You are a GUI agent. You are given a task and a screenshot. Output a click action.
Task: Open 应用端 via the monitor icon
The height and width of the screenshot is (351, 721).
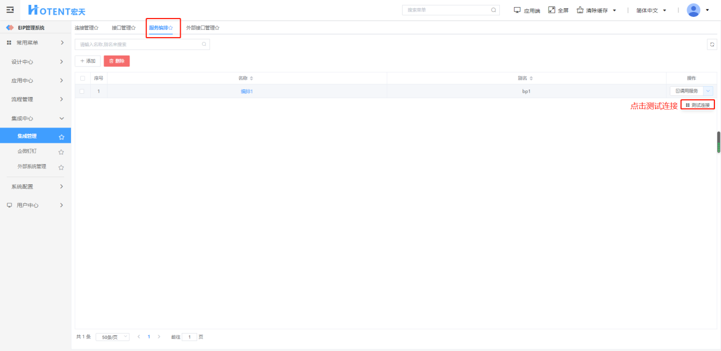click(x=517, y=10)
